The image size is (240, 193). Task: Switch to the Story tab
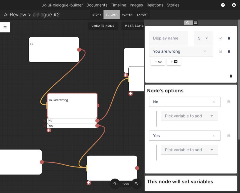pyautogui.click(x=97, y=15)
